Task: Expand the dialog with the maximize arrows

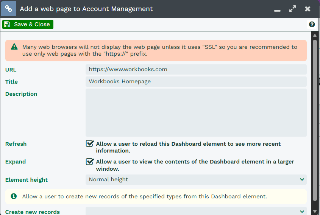Action: click(x=292, y=9)
